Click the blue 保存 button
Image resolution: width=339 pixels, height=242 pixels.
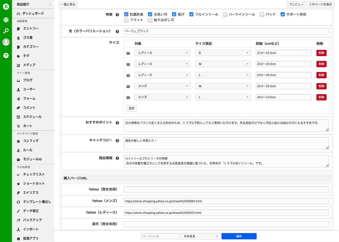click(239, 236)
